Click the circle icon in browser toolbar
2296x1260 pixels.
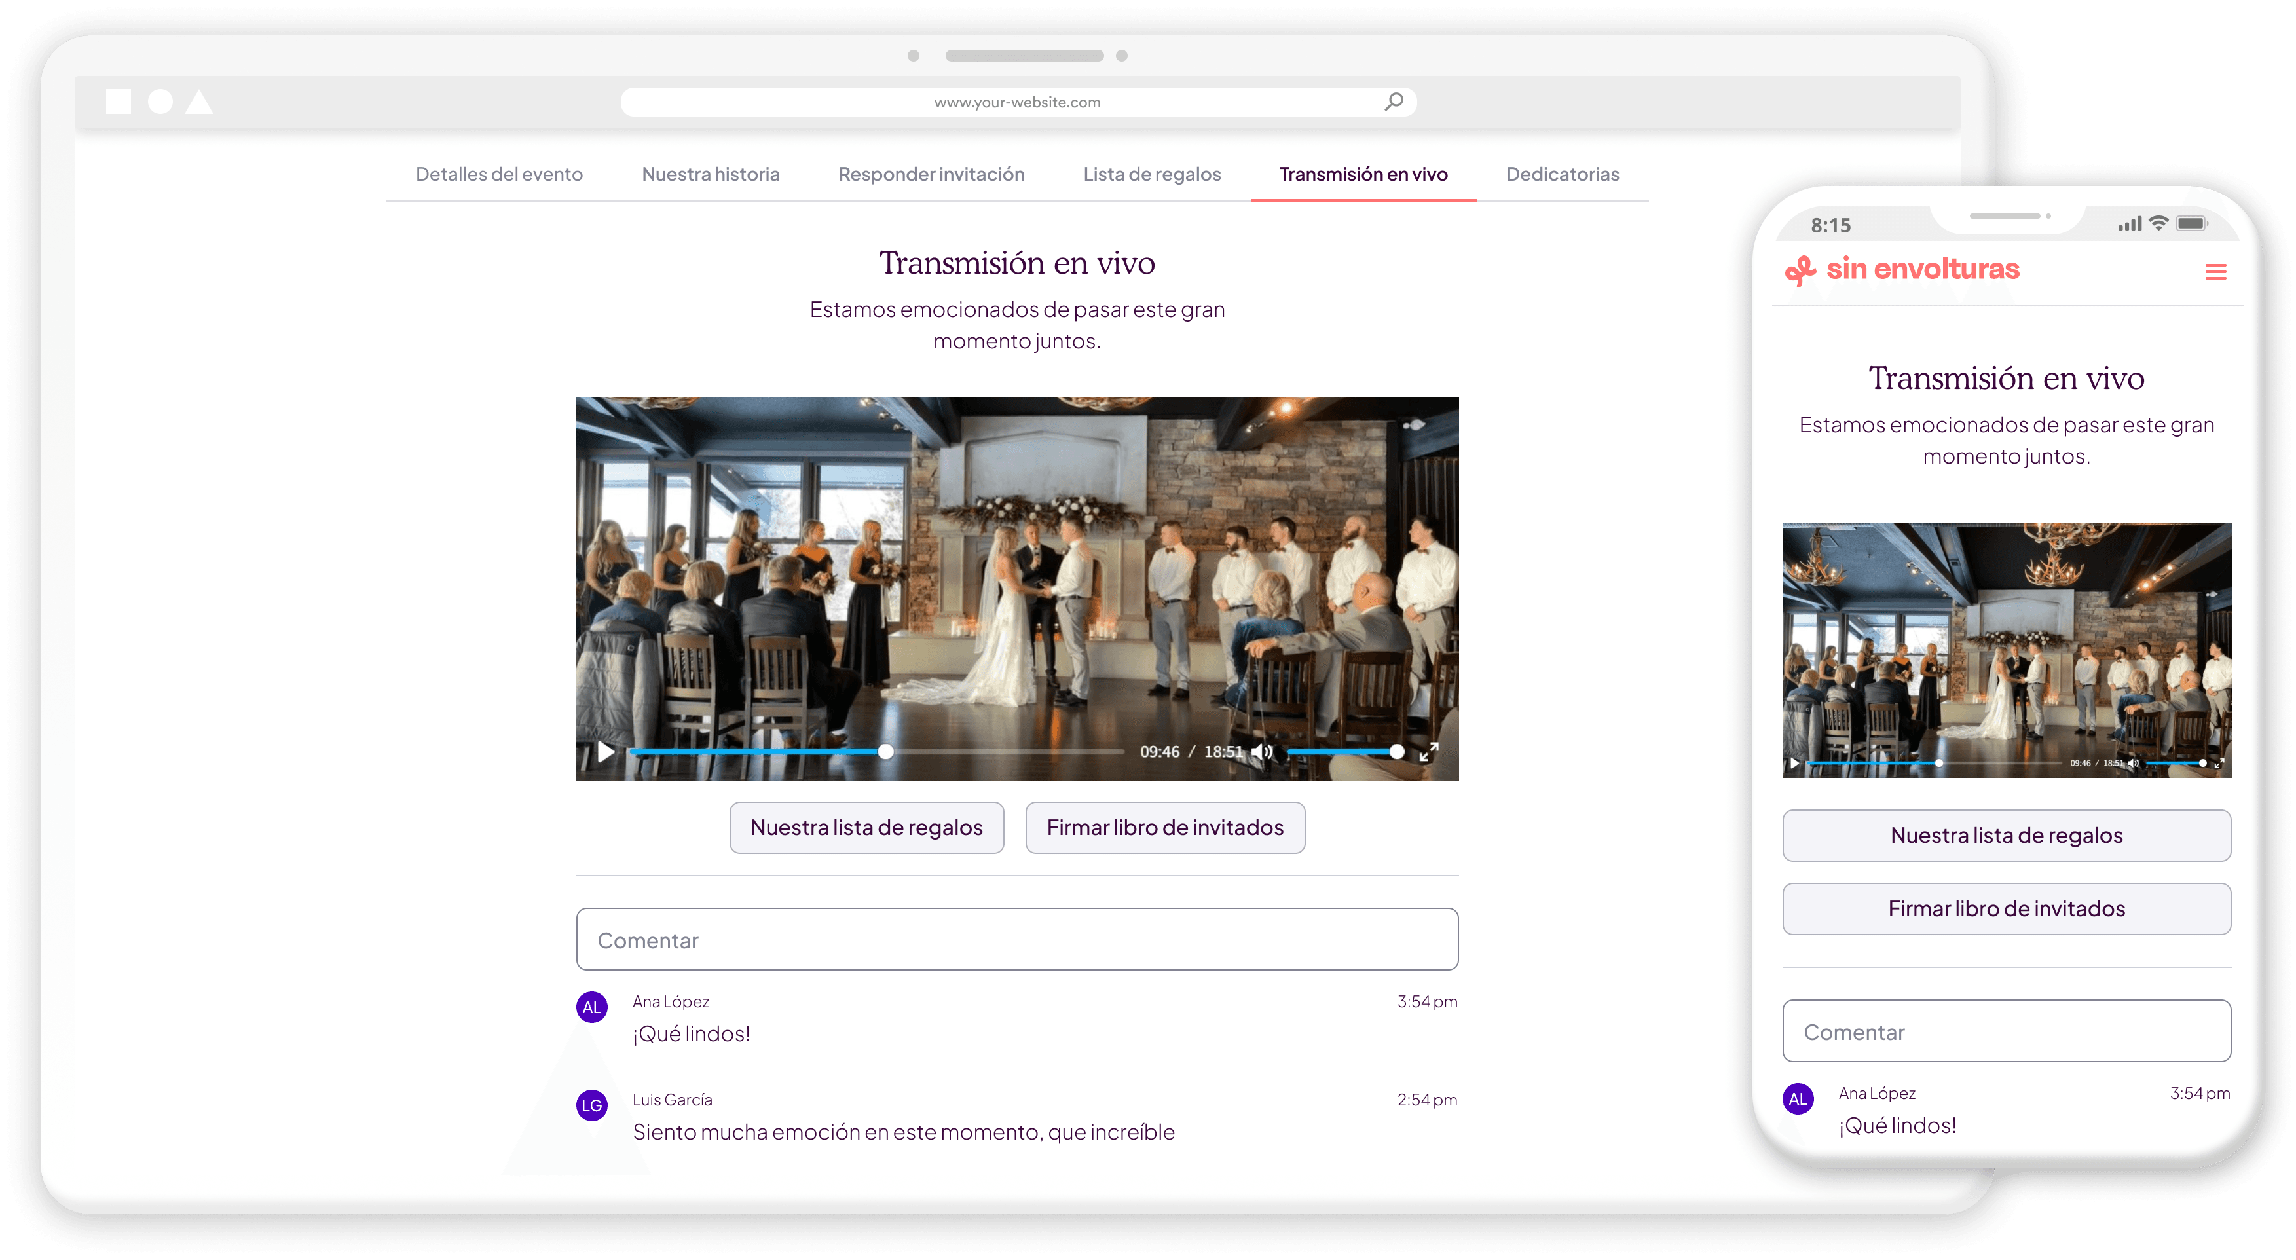pos(160,102)
